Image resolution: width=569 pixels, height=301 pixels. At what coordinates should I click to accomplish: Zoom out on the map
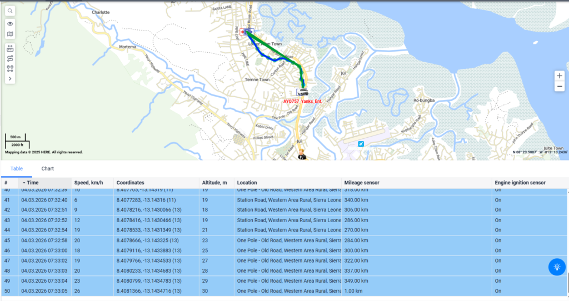tap(560, 87)
